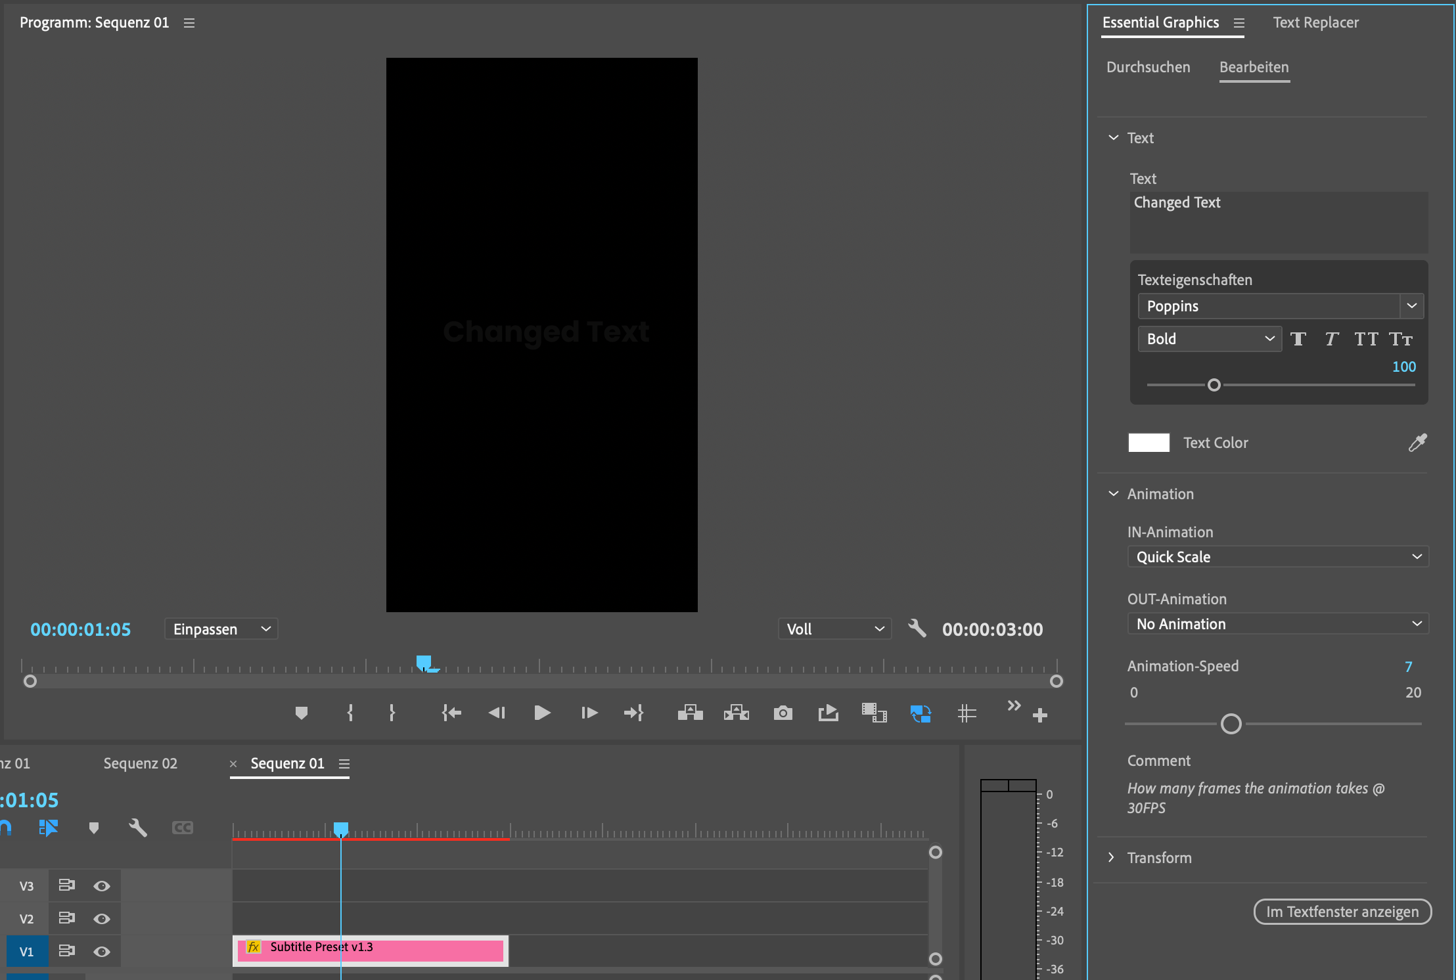Click the wrench settings icon in the program monitor
1456x980 pixels.
pos(917,629)
